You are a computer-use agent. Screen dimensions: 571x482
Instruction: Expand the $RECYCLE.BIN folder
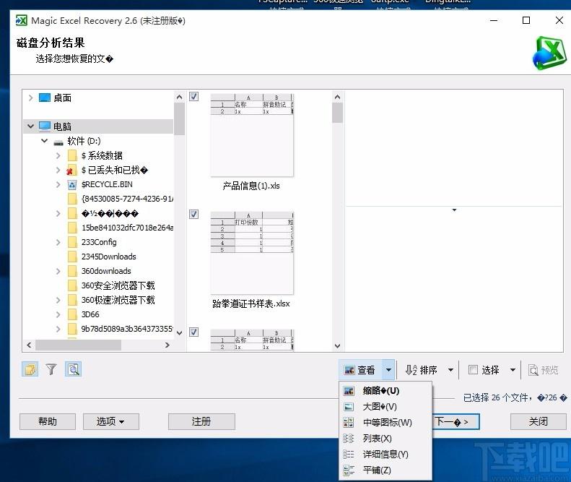pos(58,184)
